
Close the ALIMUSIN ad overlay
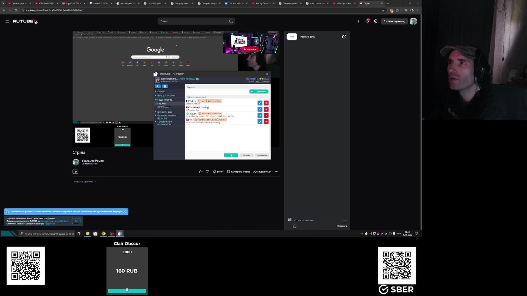click(274, 36)
